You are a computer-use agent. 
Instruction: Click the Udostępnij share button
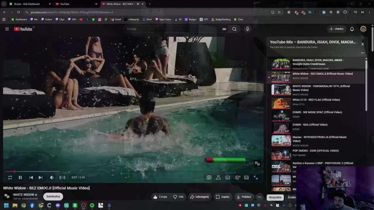tap(199, 197)
